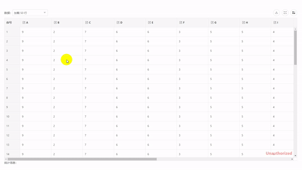This screenshot has height=170, width=302.
Task: Click the edit icon in column A header
Action: tap(24, 23)
